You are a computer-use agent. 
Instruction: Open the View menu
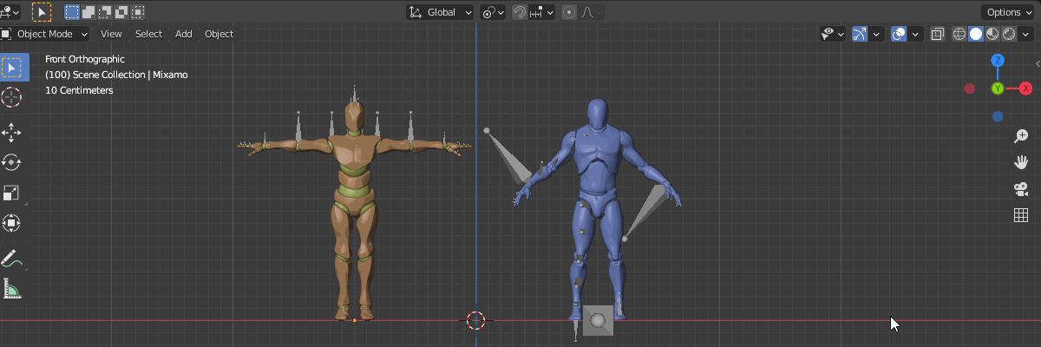coord(111,34)
